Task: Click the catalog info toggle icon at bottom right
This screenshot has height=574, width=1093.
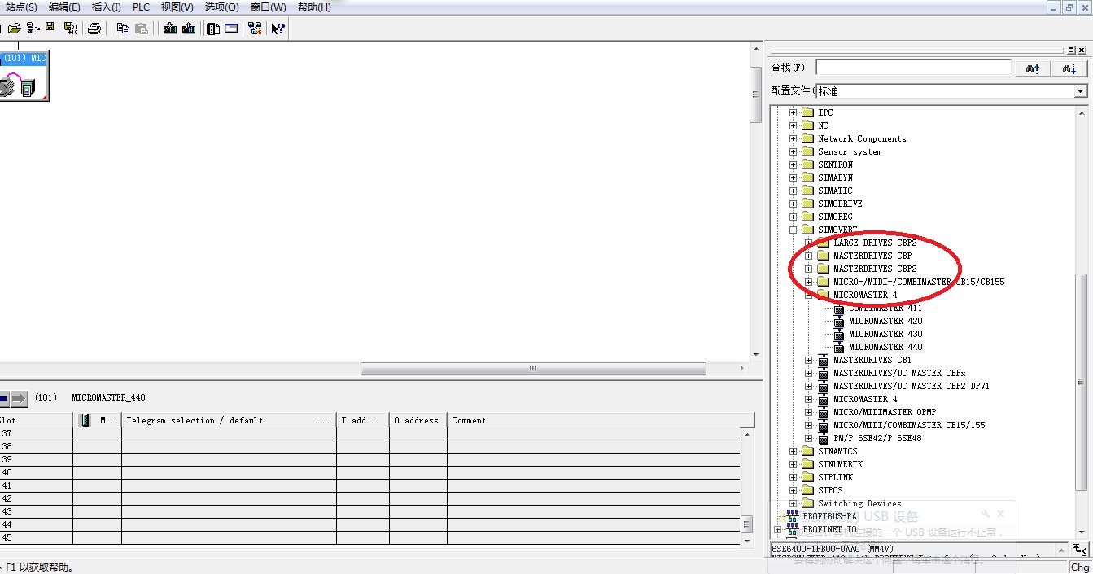Action: [1079, 549]
